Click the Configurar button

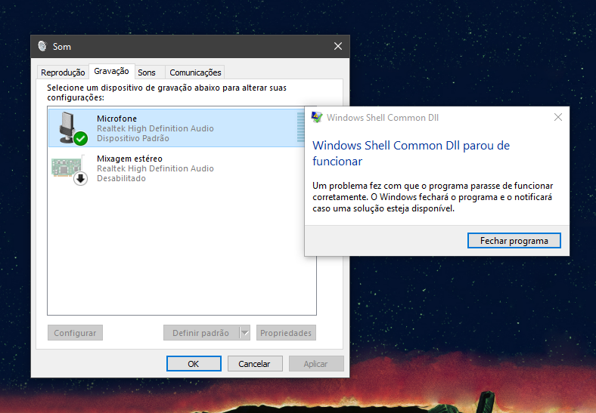(x=75, y=333)
